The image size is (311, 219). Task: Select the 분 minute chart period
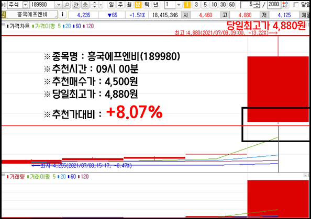138,4
